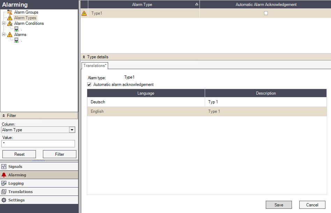
Task: Click the filter Value input field
Action: [x=38, y=144]
